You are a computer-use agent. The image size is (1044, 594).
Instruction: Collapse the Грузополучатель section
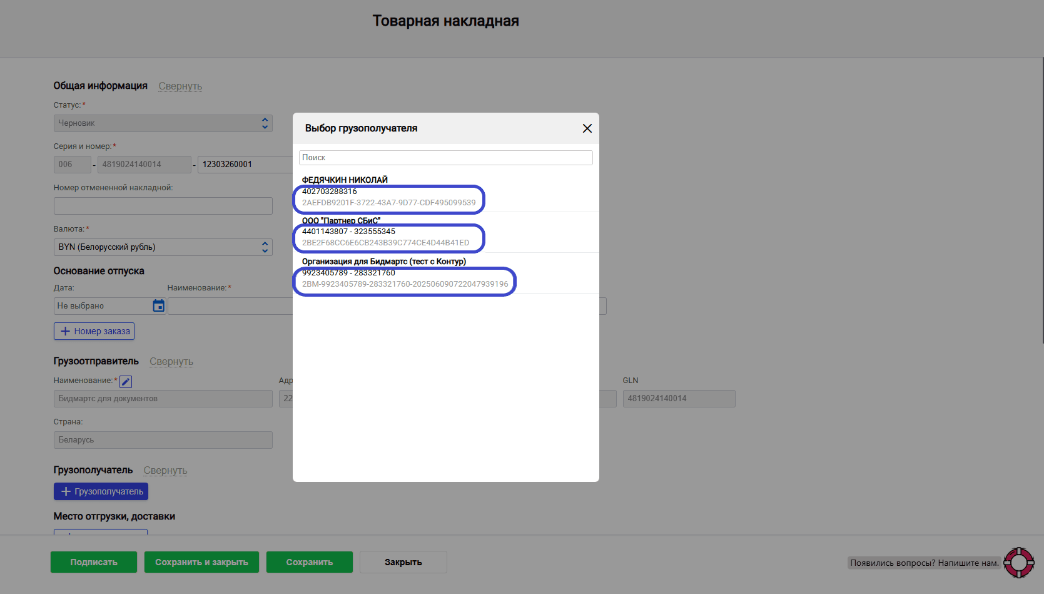click(x=165, y=470)
